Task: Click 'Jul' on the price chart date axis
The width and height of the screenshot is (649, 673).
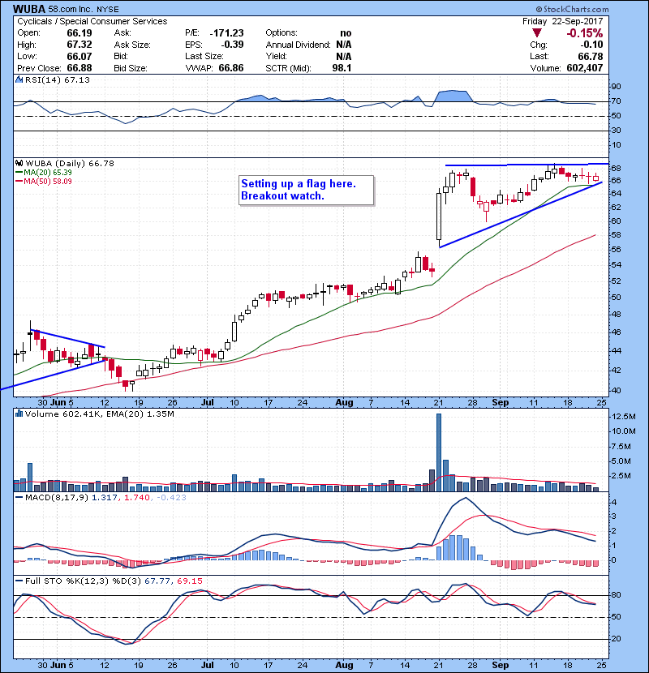Action: (x=208, y=403)
